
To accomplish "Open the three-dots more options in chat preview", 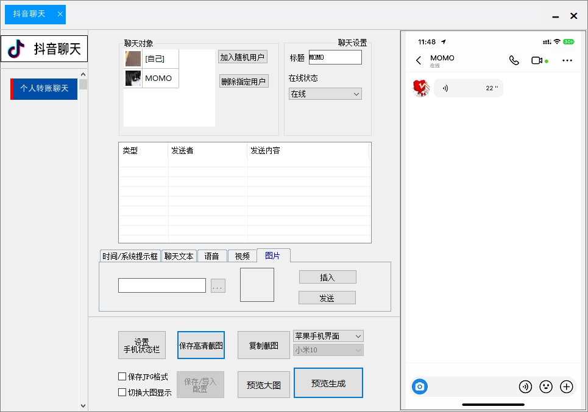I will 567,60.
